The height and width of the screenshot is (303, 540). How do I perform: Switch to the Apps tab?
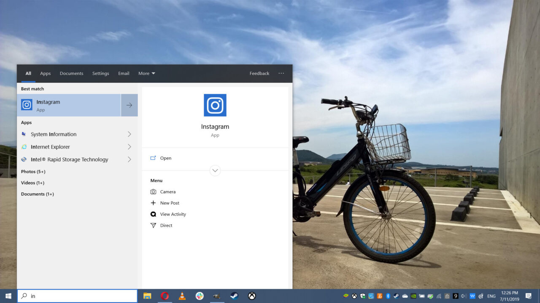click(x=45, y=73)
